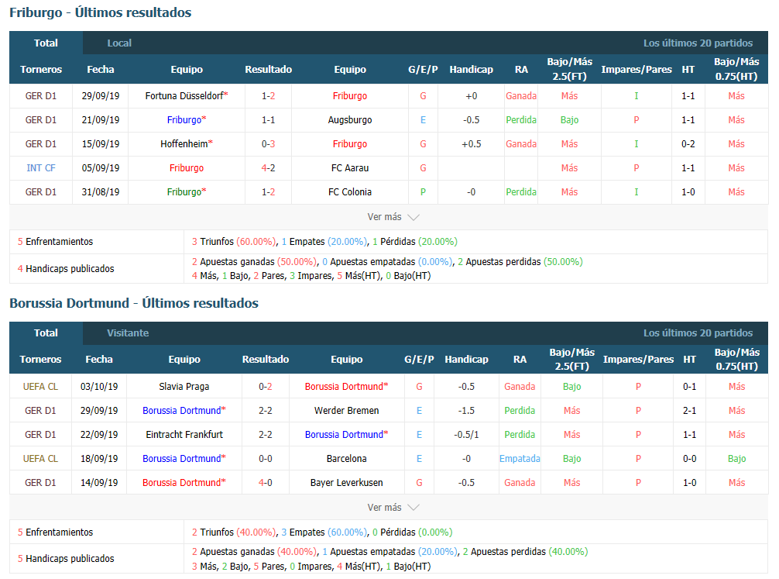Image resolution: width=779 pixels, height=579 pixels.
Task: Open Los últimos 20 partidos for Dortmund
Action: [698, 333]
